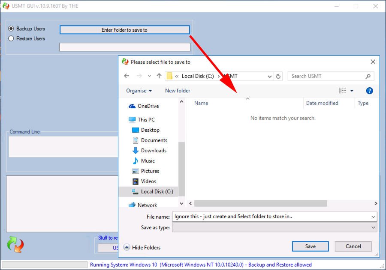The height and width of the screenshot is (270, 386).
Task: Click the Enter Folder to save to button
Action: pos(124,30)
